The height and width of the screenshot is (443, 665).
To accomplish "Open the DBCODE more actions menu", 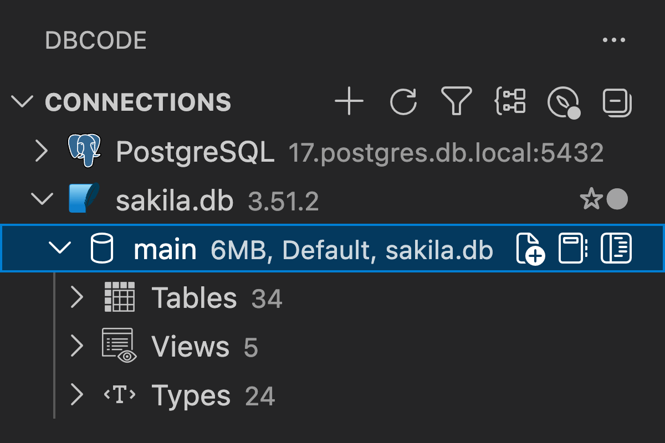I will pyautogui.click(x=613, y=40).
